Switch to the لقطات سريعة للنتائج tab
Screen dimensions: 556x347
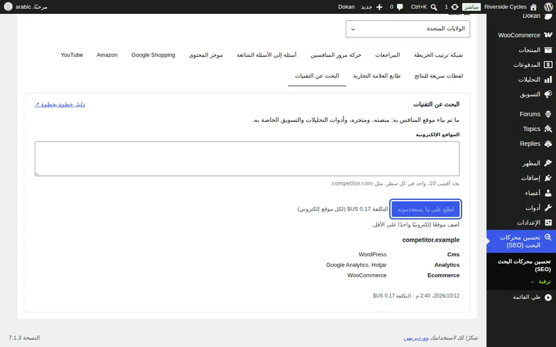pos(438,76)
